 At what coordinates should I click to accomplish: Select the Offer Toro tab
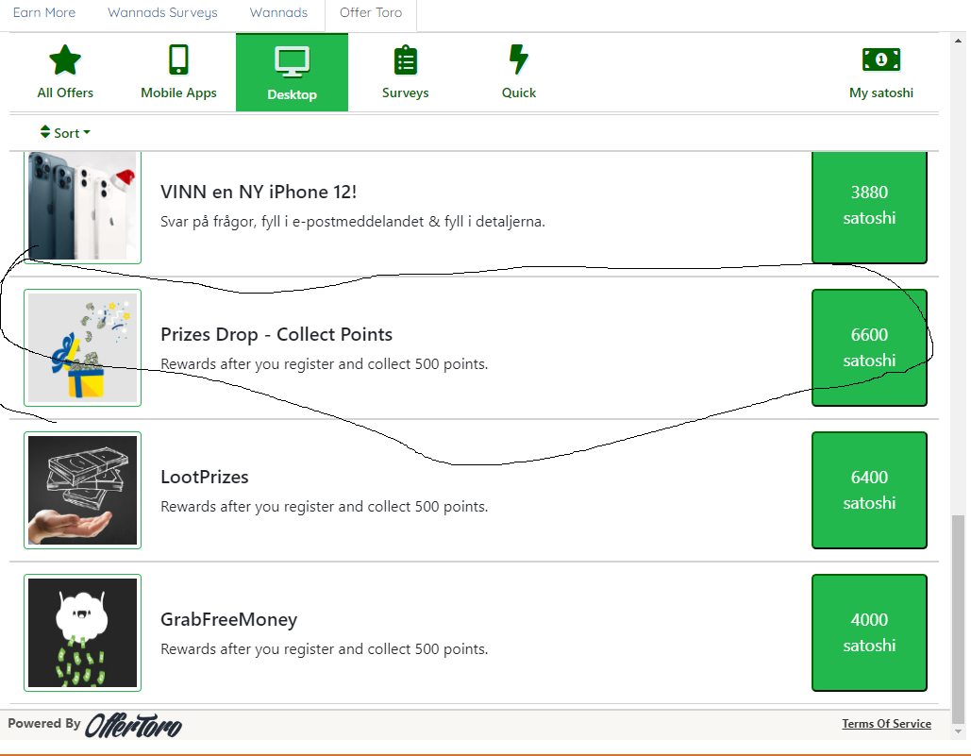tap(371, 12)
